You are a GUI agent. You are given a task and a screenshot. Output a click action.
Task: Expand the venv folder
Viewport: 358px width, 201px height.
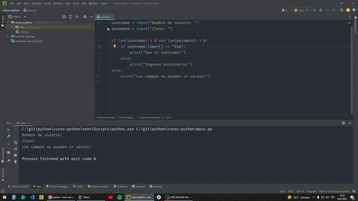point(12,27)
